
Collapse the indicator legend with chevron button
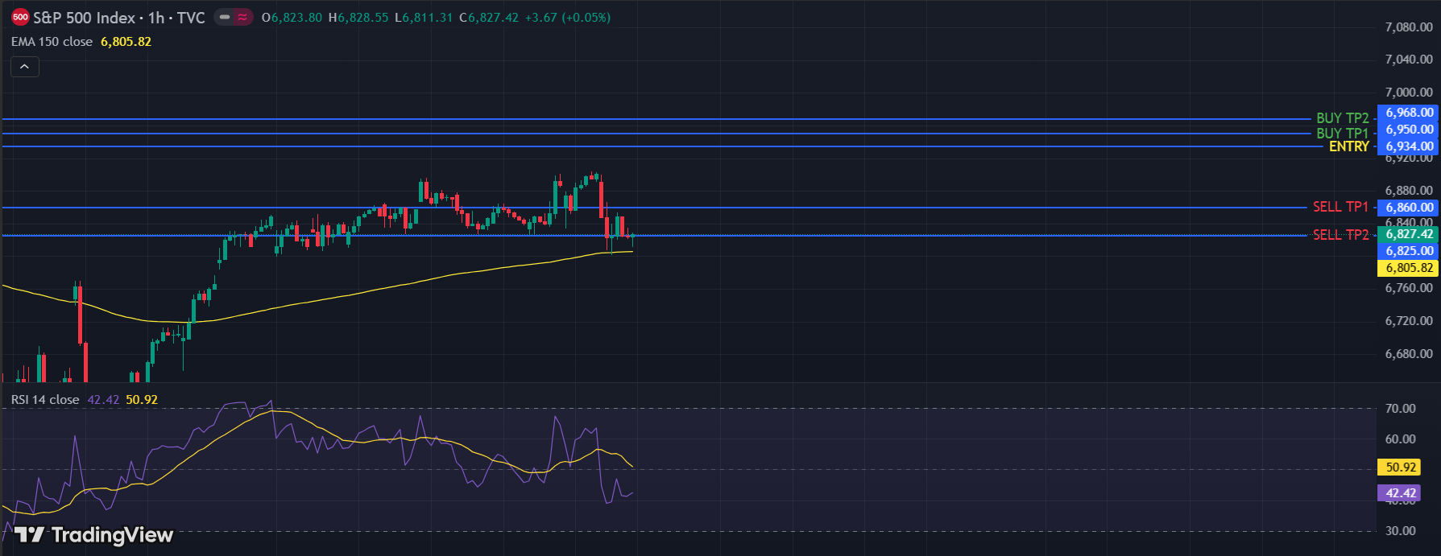24,67
